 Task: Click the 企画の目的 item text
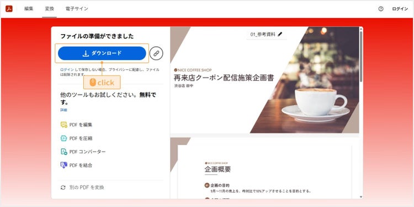220,185
